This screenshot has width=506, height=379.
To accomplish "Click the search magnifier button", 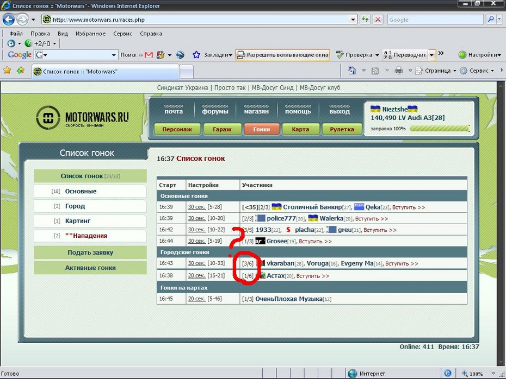I will [491, 20].
